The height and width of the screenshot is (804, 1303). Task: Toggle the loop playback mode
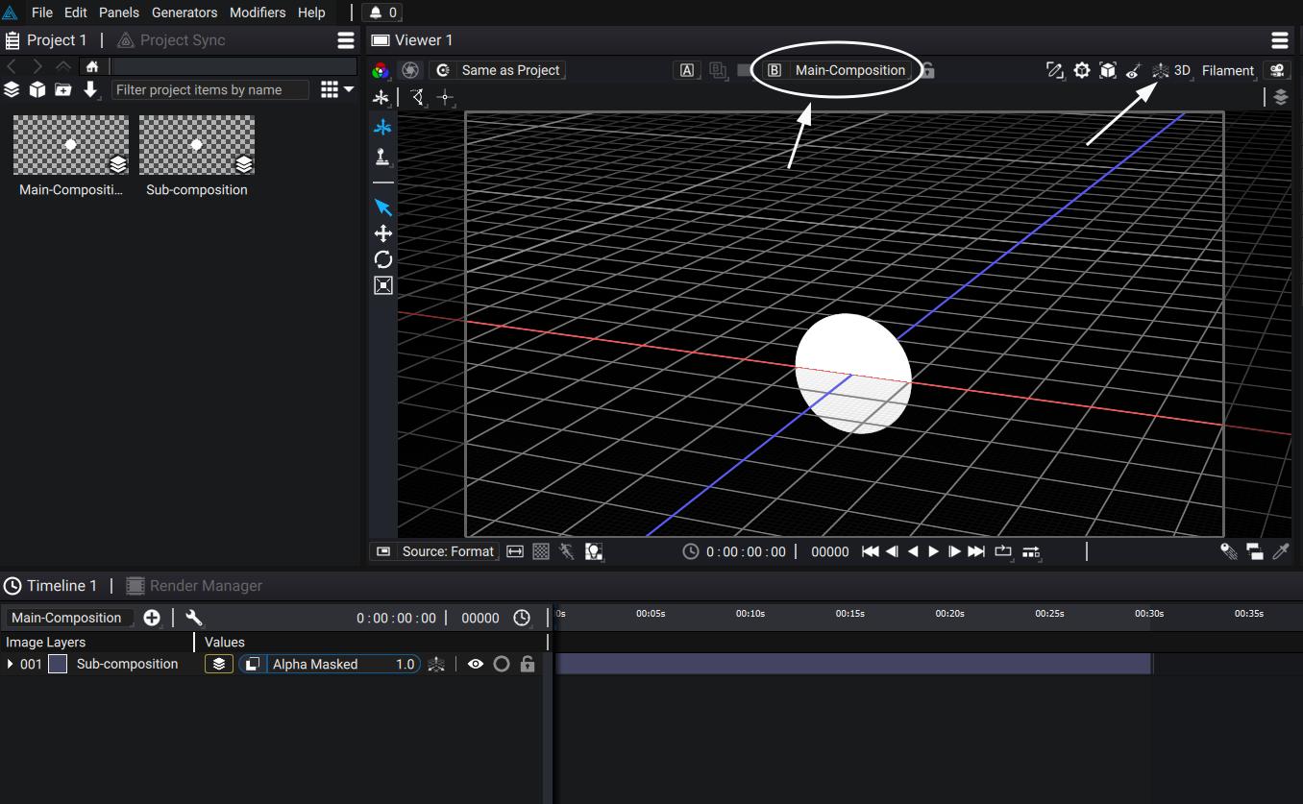coord(1003,551)
